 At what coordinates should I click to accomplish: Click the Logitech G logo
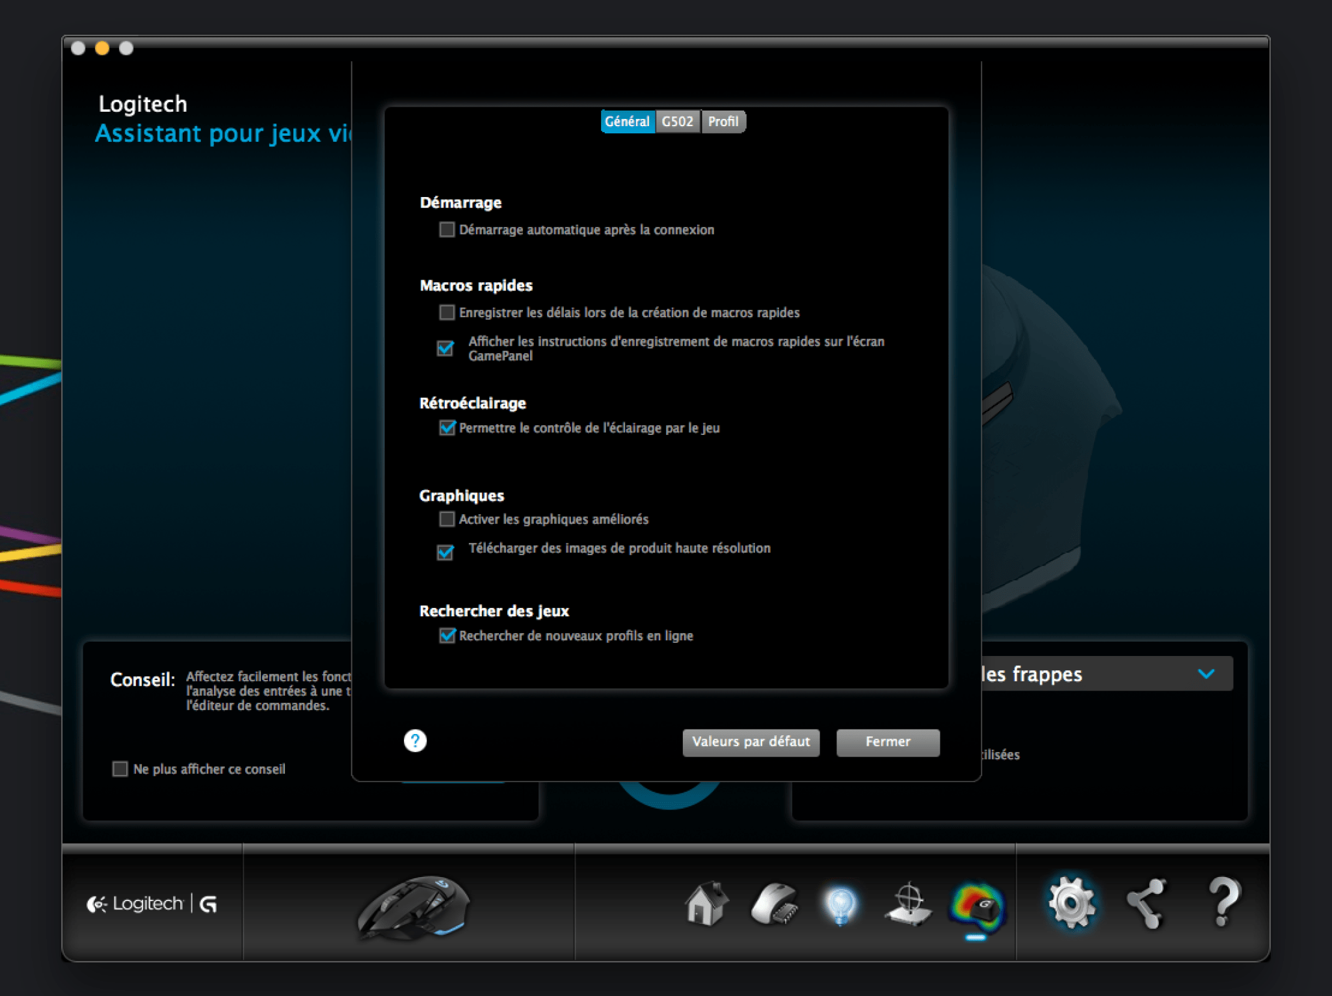152,904
